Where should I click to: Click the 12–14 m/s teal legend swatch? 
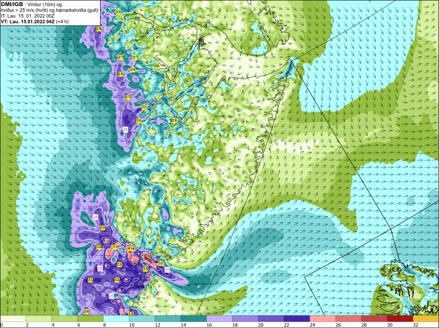click(168, 319)
